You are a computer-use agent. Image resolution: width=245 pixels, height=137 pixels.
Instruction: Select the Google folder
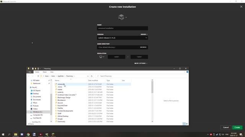pyautogui.click(x=60, y=119)
